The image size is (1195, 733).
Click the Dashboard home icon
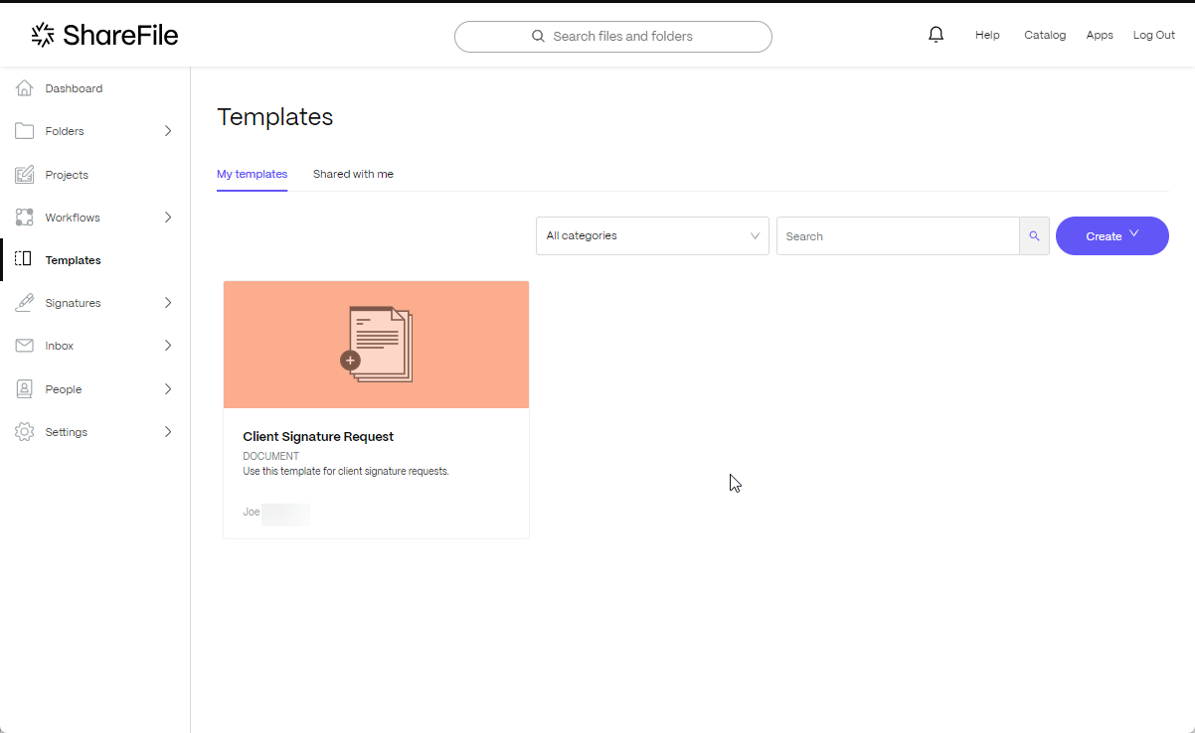[25, 88]
